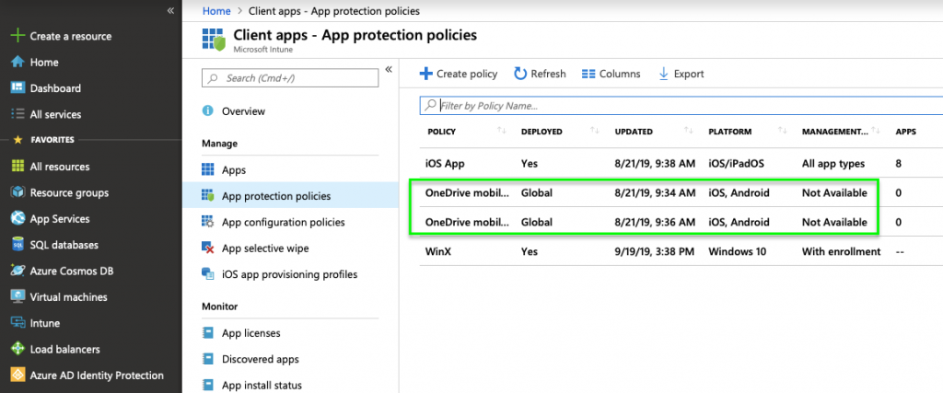Image resolution: width=943 pixels, height=393 pixels.
Task: Sort by the Deployed column arrows
Action: (595, 132)
